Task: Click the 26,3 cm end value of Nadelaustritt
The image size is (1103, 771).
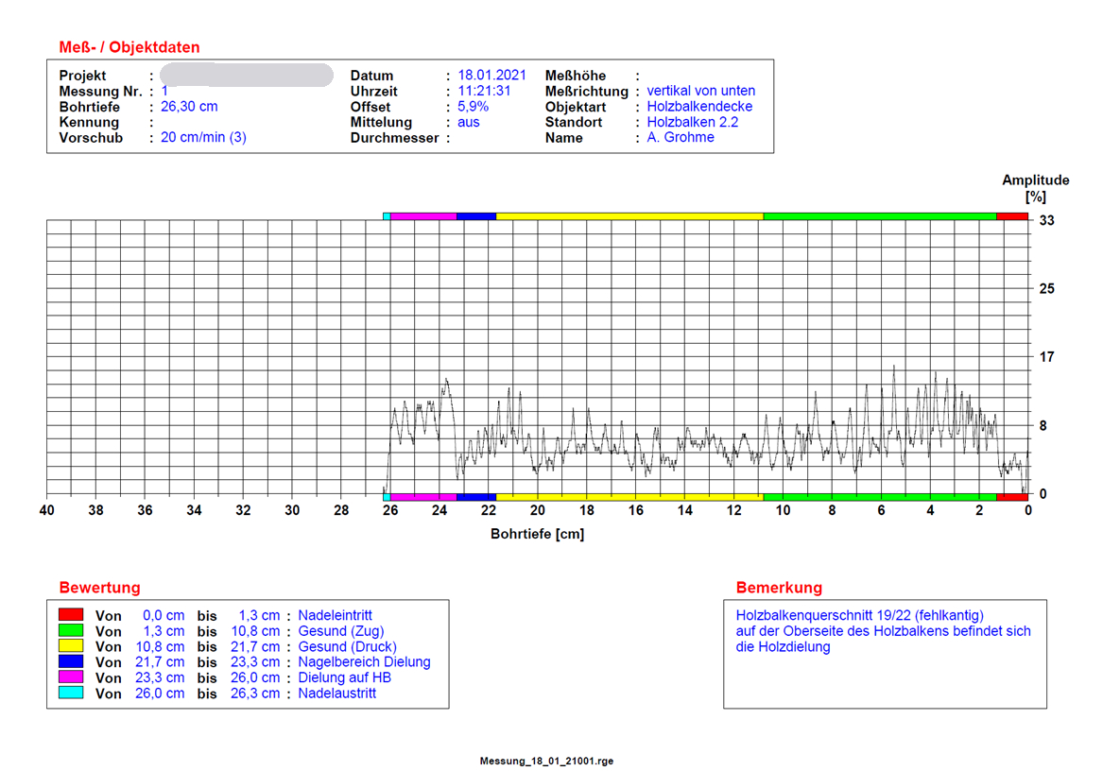Action: click(x=255, y=693)
